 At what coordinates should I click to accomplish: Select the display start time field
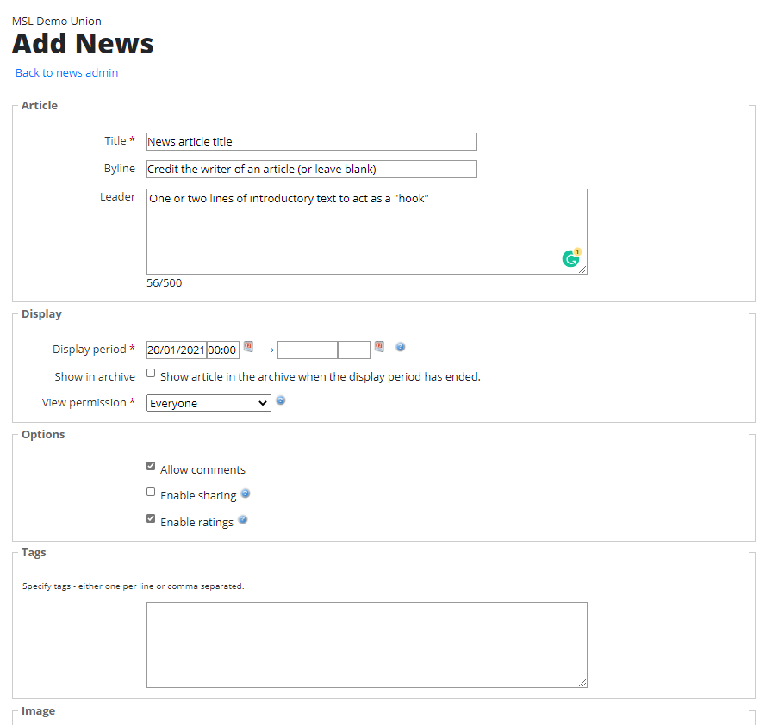[223, 350]
